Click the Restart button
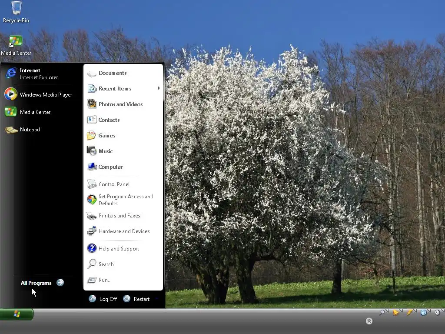 (136, 299)
